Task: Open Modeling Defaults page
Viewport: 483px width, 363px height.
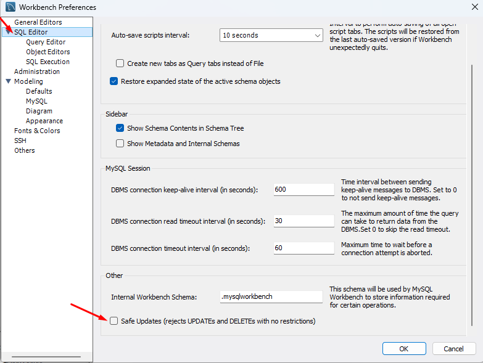Action: 39,91
